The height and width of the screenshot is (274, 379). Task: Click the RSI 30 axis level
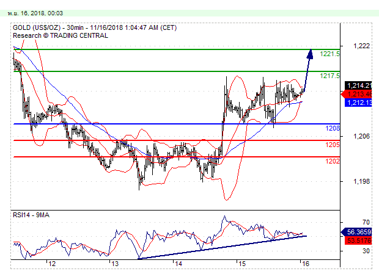tap(366, 251)
